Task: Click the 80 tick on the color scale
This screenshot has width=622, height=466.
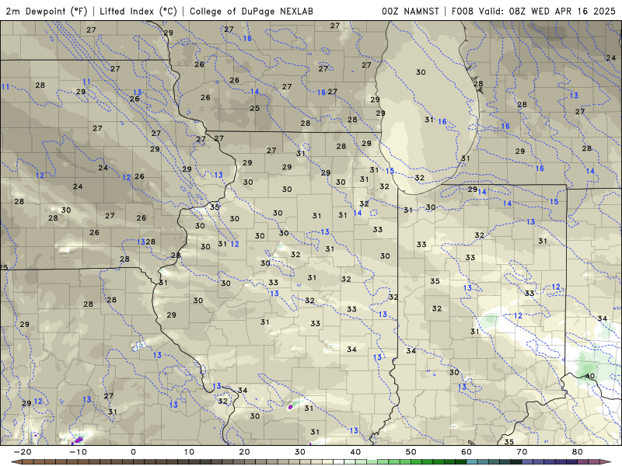Action: (578, 452)
